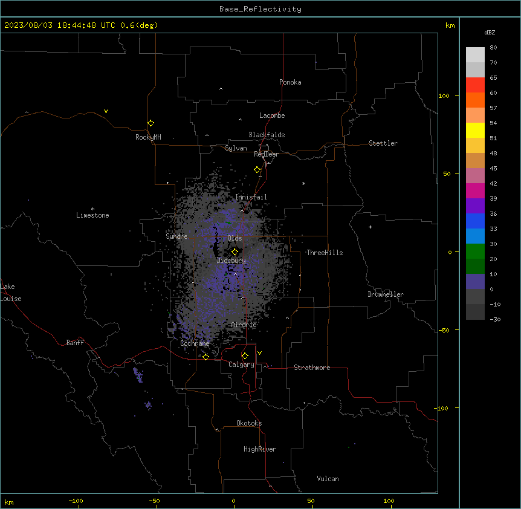Click the km unit label at bottom left
This screenshot has width=521, height=509.
pos(9,502)
